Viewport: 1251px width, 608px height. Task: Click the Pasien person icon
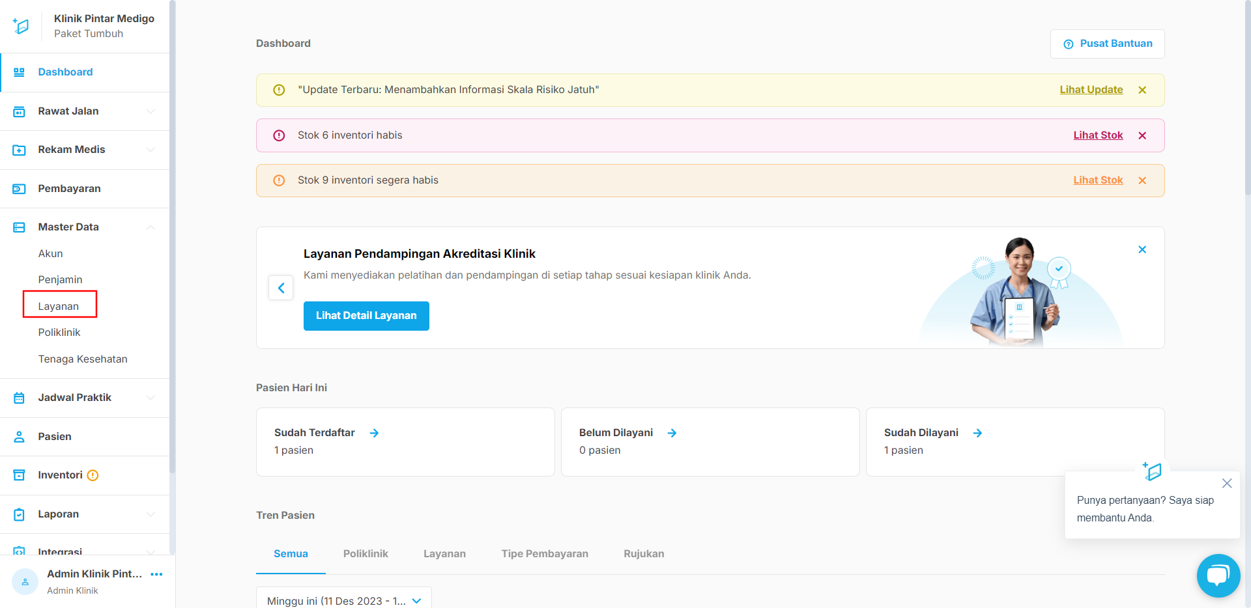click(19, 437)
